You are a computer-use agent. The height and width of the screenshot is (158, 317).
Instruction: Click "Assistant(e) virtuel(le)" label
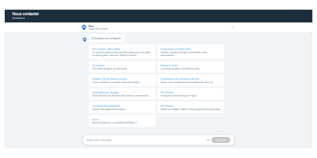click(x=98, y=29)
